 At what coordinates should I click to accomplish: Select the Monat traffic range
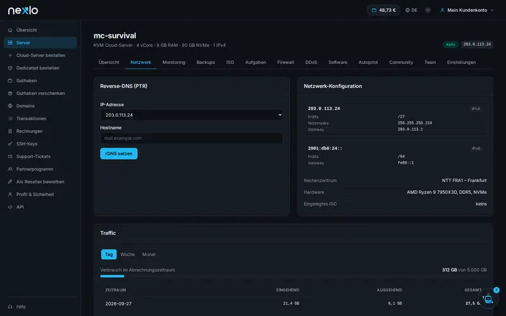[149, 255]
